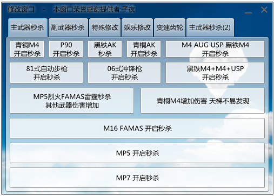Click the 黑铁M4+M4+USP 开启秒杀 button
The width and height of the screenshot is (274, 196).
215,73
